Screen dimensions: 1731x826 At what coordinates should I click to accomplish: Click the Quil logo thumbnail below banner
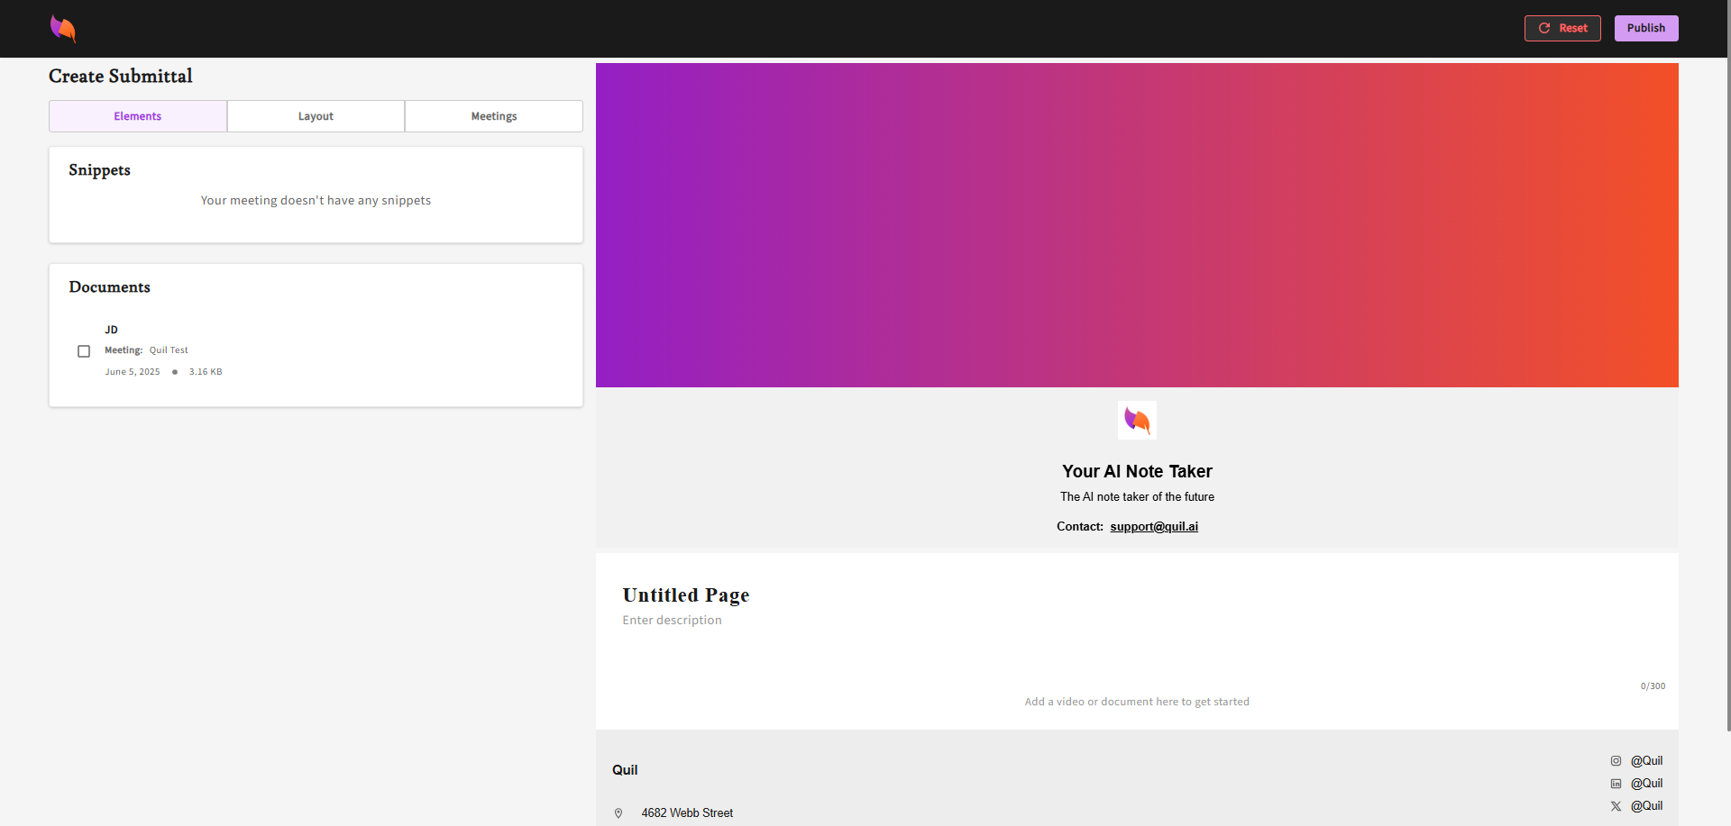tap(1137, 421)
